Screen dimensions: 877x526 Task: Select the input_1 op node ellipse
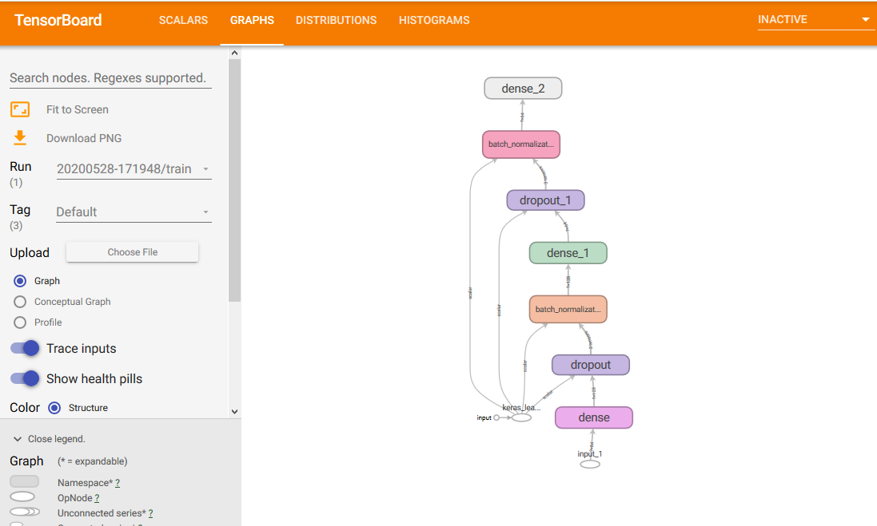(x=590, y=464)
